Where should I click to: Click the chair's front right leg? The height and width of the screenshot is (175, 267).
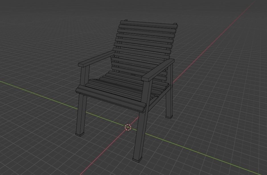tap(142, 122)
